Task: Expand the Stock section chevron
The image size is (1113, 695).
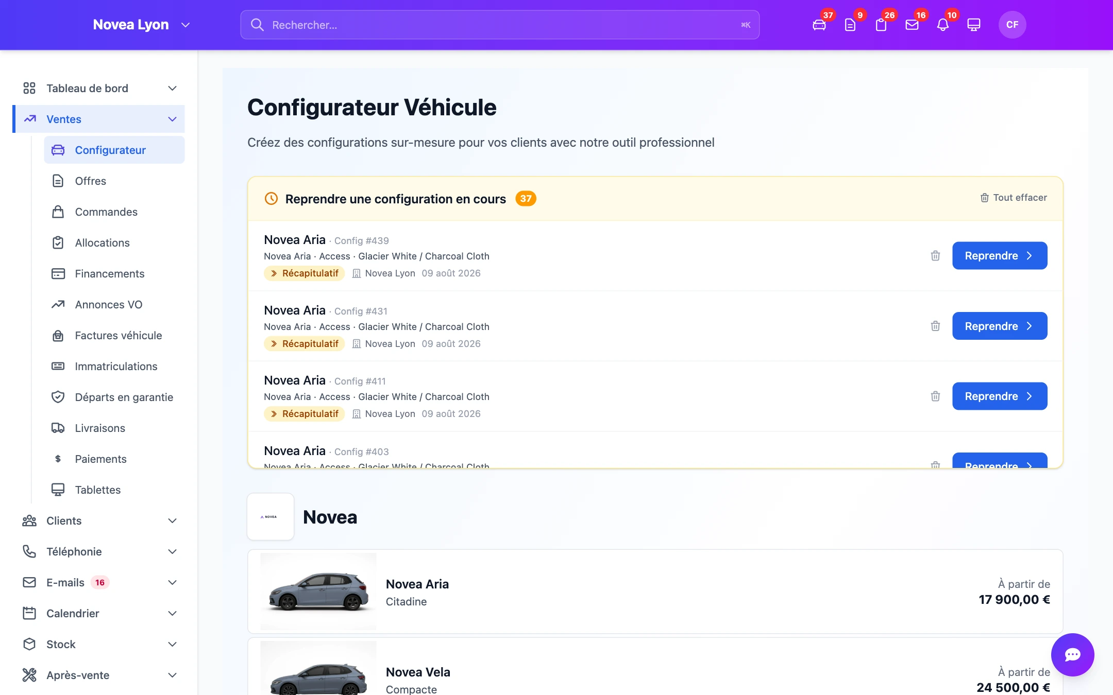Action: pos(173,644)
